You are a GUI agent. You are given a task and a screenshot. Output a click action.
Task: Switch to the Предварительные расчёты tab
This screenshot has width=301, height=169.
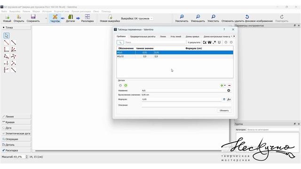pyautogui.click(x=143, y=37)
